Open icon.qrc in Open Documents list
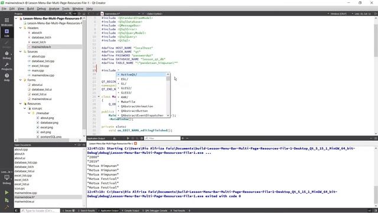 [x=19, y=189]
